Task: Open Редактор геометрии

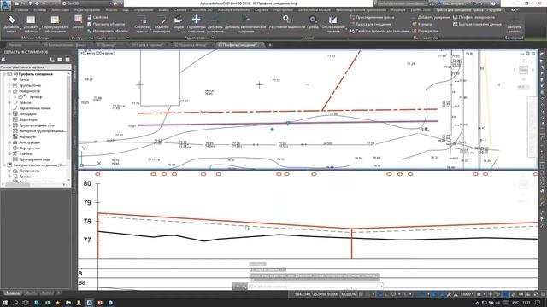Action: (162, 24)
